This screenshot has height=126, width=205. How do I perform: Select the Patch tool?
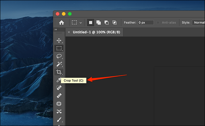[x=59, y=104]
